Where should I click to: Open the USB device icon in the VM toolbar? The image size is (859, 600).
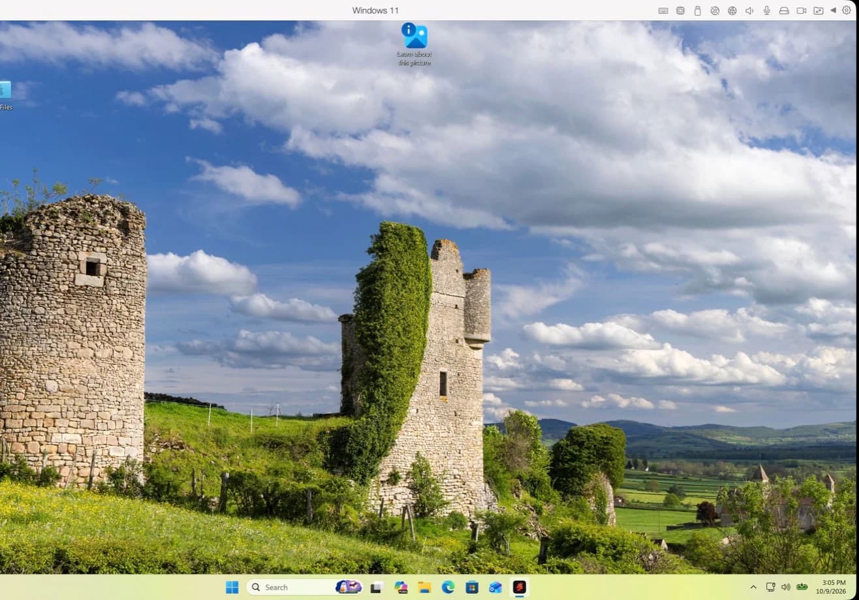[x=697, y=10]
